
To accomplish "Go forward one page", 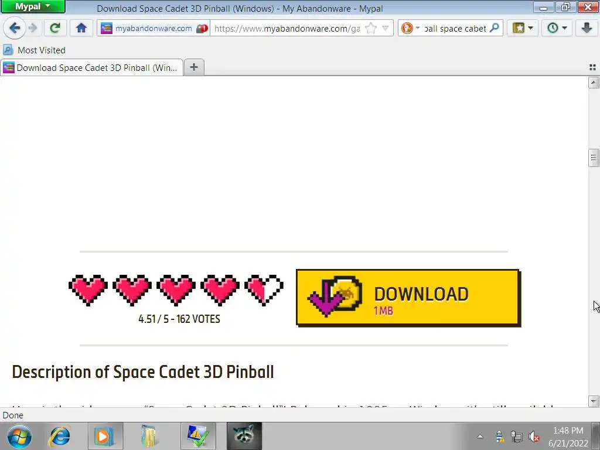I will (33, 28).
